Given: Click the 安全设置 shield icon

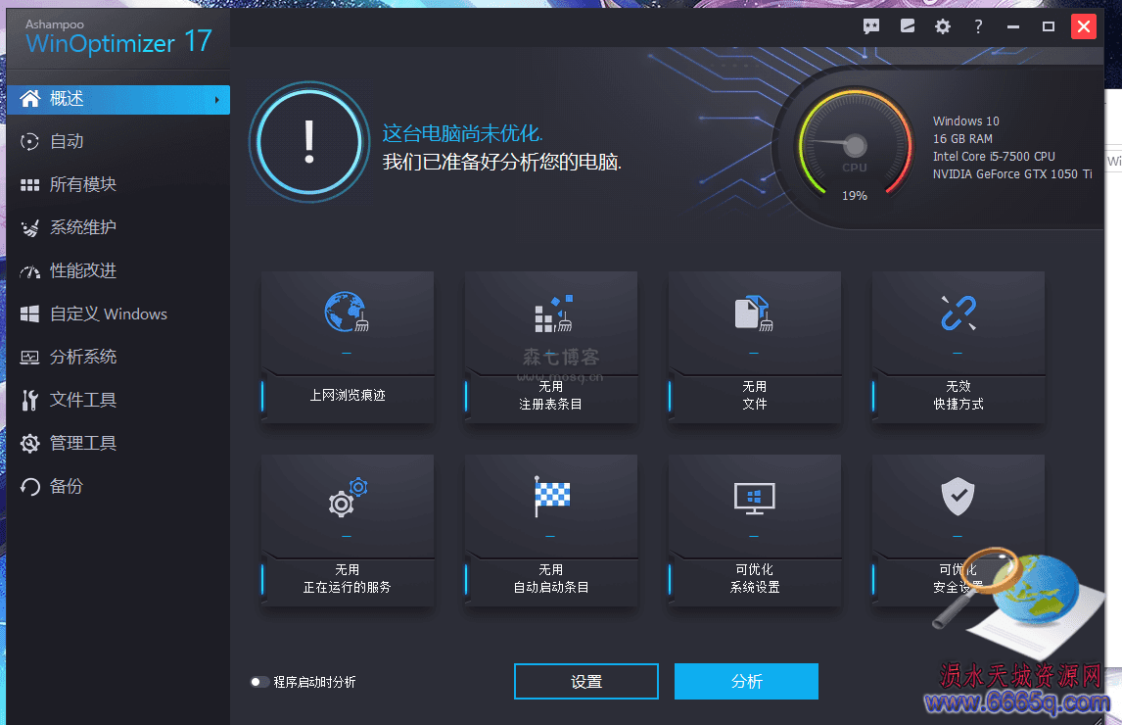Looking at the screenshot, I should [x=958, y=496].
